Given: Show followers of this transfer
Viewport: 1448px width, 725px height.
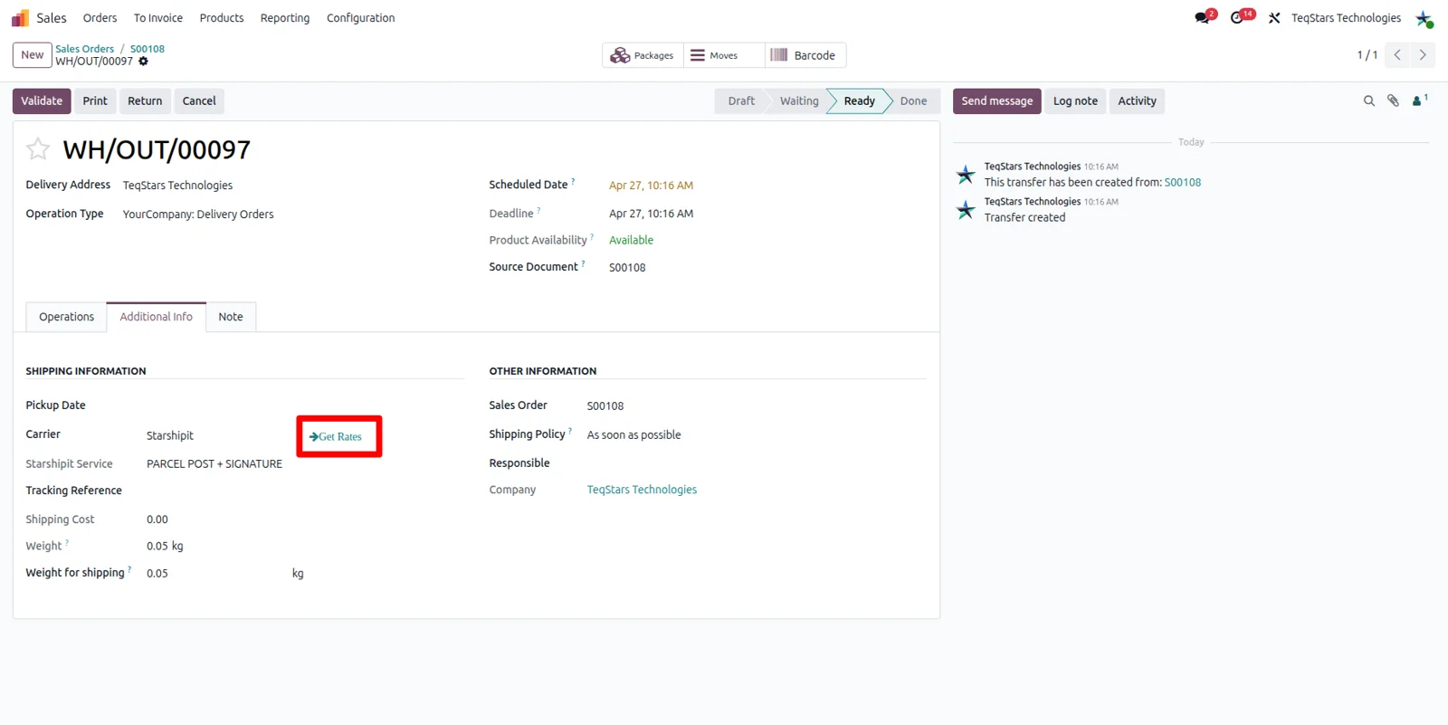Looking at the screenshot, I should pos(1420,100).
